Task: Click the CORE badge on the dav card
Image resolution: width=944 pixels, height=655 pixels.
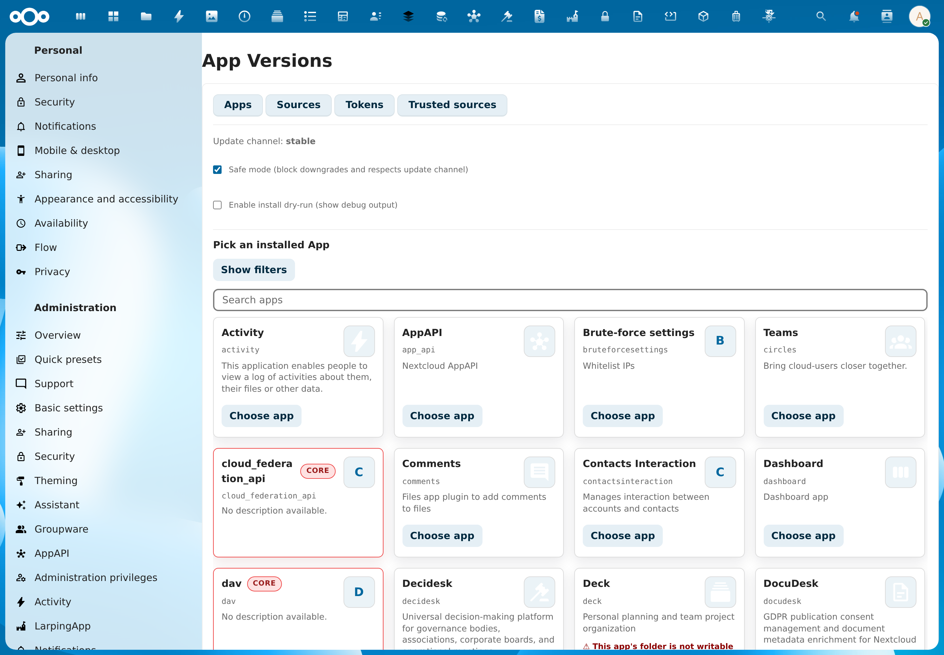Action: click(x=264, y=583)
